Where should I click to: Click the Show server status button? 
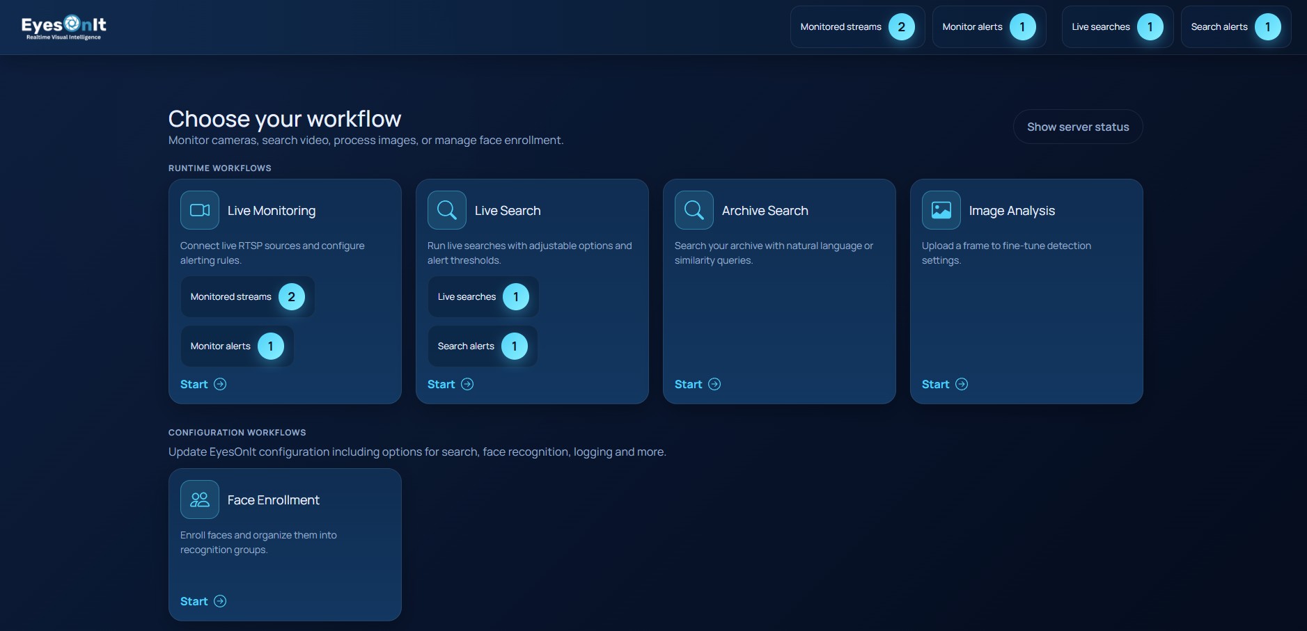click(1077, 127)
